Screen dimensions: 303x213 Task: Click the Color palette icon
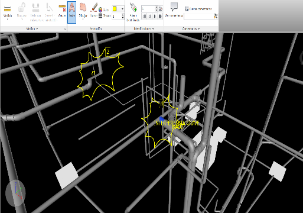[x=100, y=9]
